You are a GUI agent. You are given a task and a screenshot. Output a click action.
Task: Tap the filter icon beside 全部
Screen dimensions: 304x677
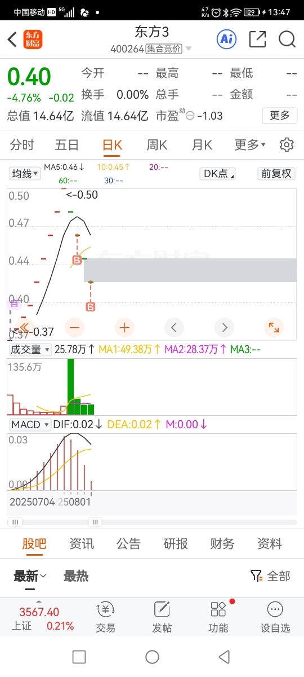pos(256,576)
